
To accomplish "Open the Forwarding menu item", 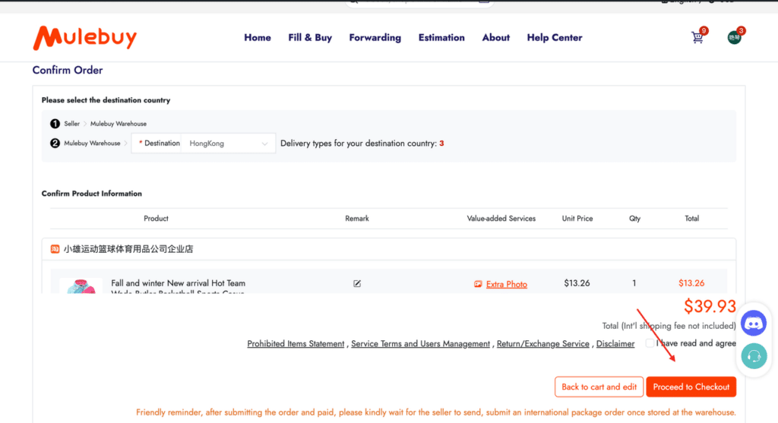I will point(375,38).
